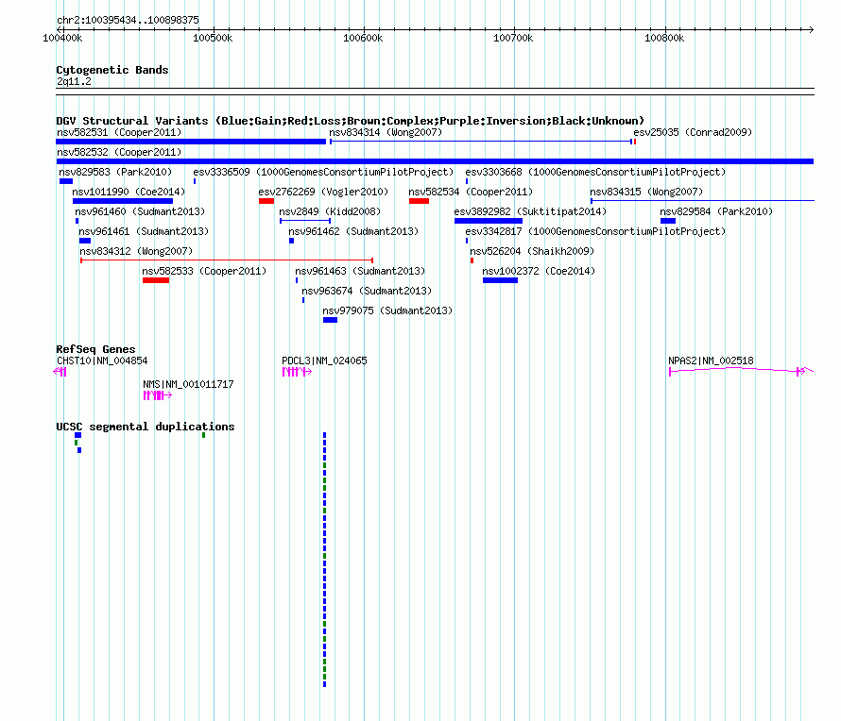
Task: Open the CHST10|NM_004854 gene label
Action: (x=102, y=361)
